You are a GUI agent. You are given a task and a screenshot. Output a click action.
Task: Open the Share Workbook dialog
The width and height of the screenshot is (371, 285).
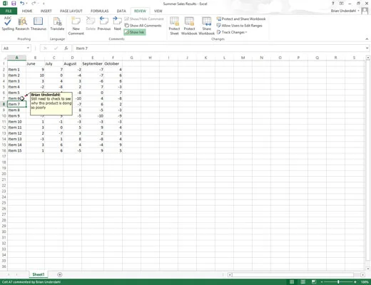click(206, 26)
